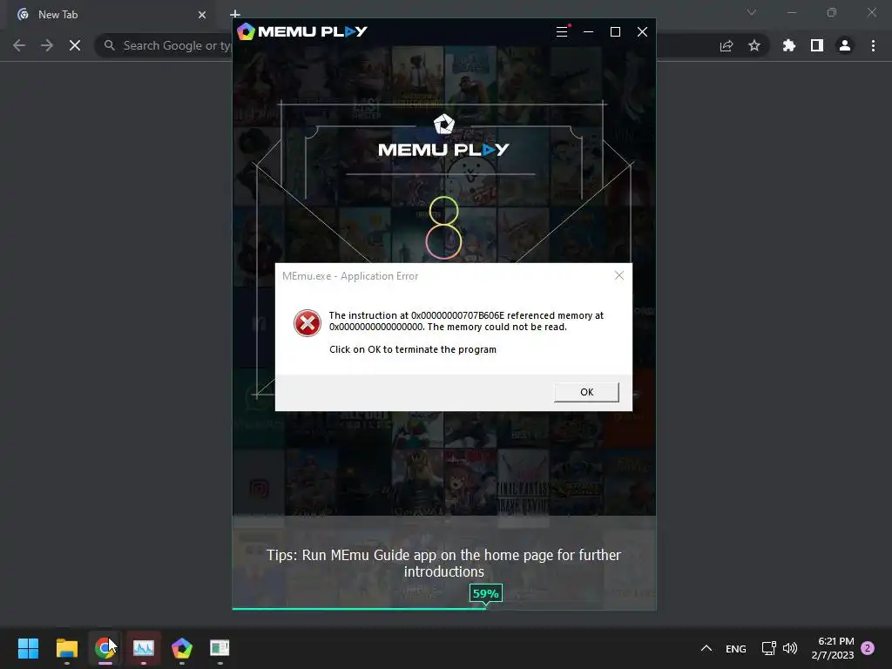The width and height of the screenshot is (892, 669).
Task: Open Chrome extensions puzzle icon
Action: pyautogui.click(x=789, y=45)
